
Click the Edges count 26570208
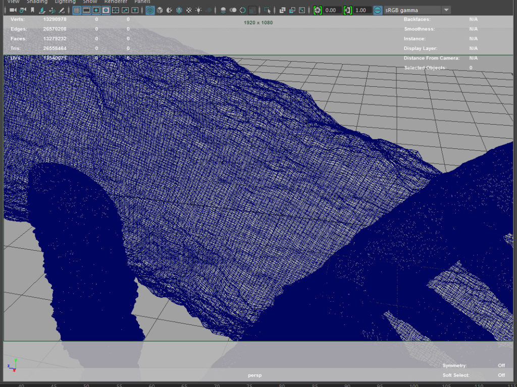55,29
